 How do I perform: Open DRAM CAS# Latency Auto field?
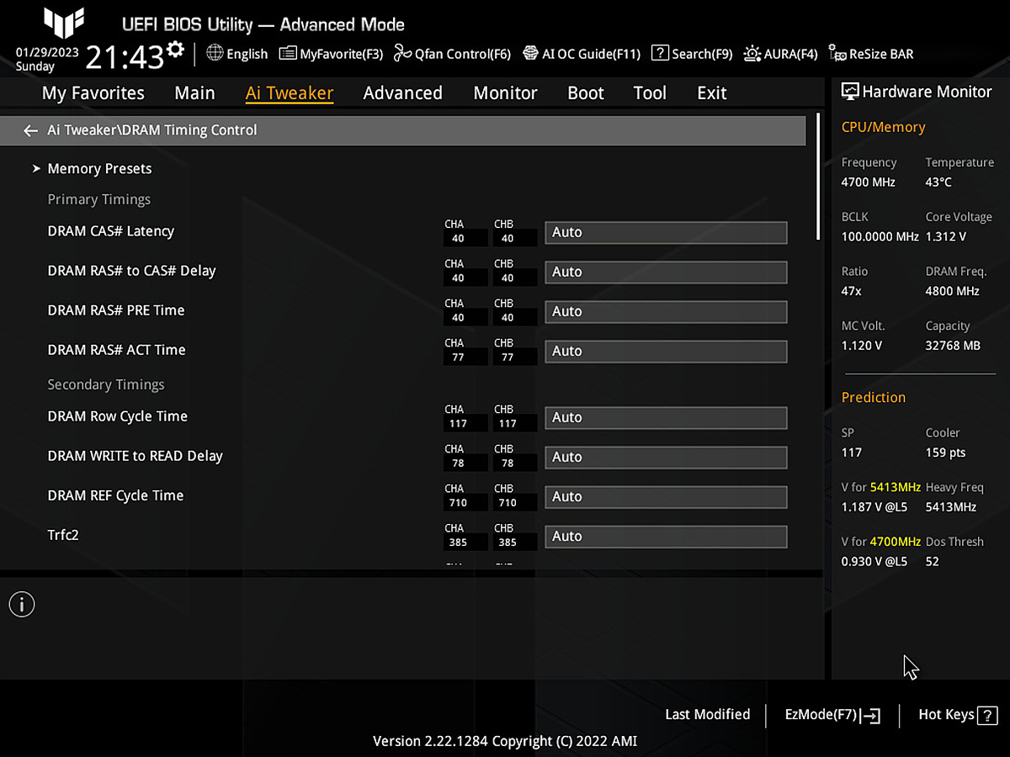coord(666,232)
